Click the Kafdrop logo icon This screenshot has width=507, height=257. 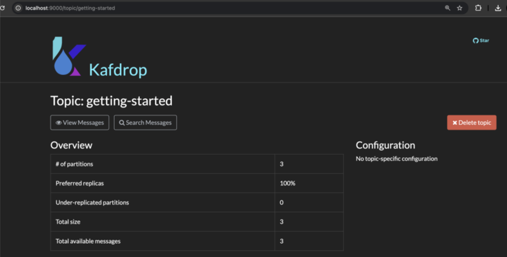point(69,57)
